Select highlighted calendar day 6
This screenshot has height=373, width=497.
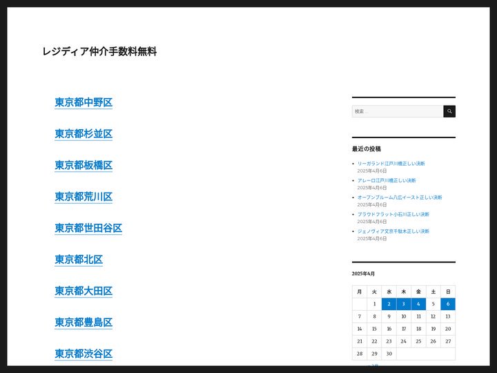(448, 304)
